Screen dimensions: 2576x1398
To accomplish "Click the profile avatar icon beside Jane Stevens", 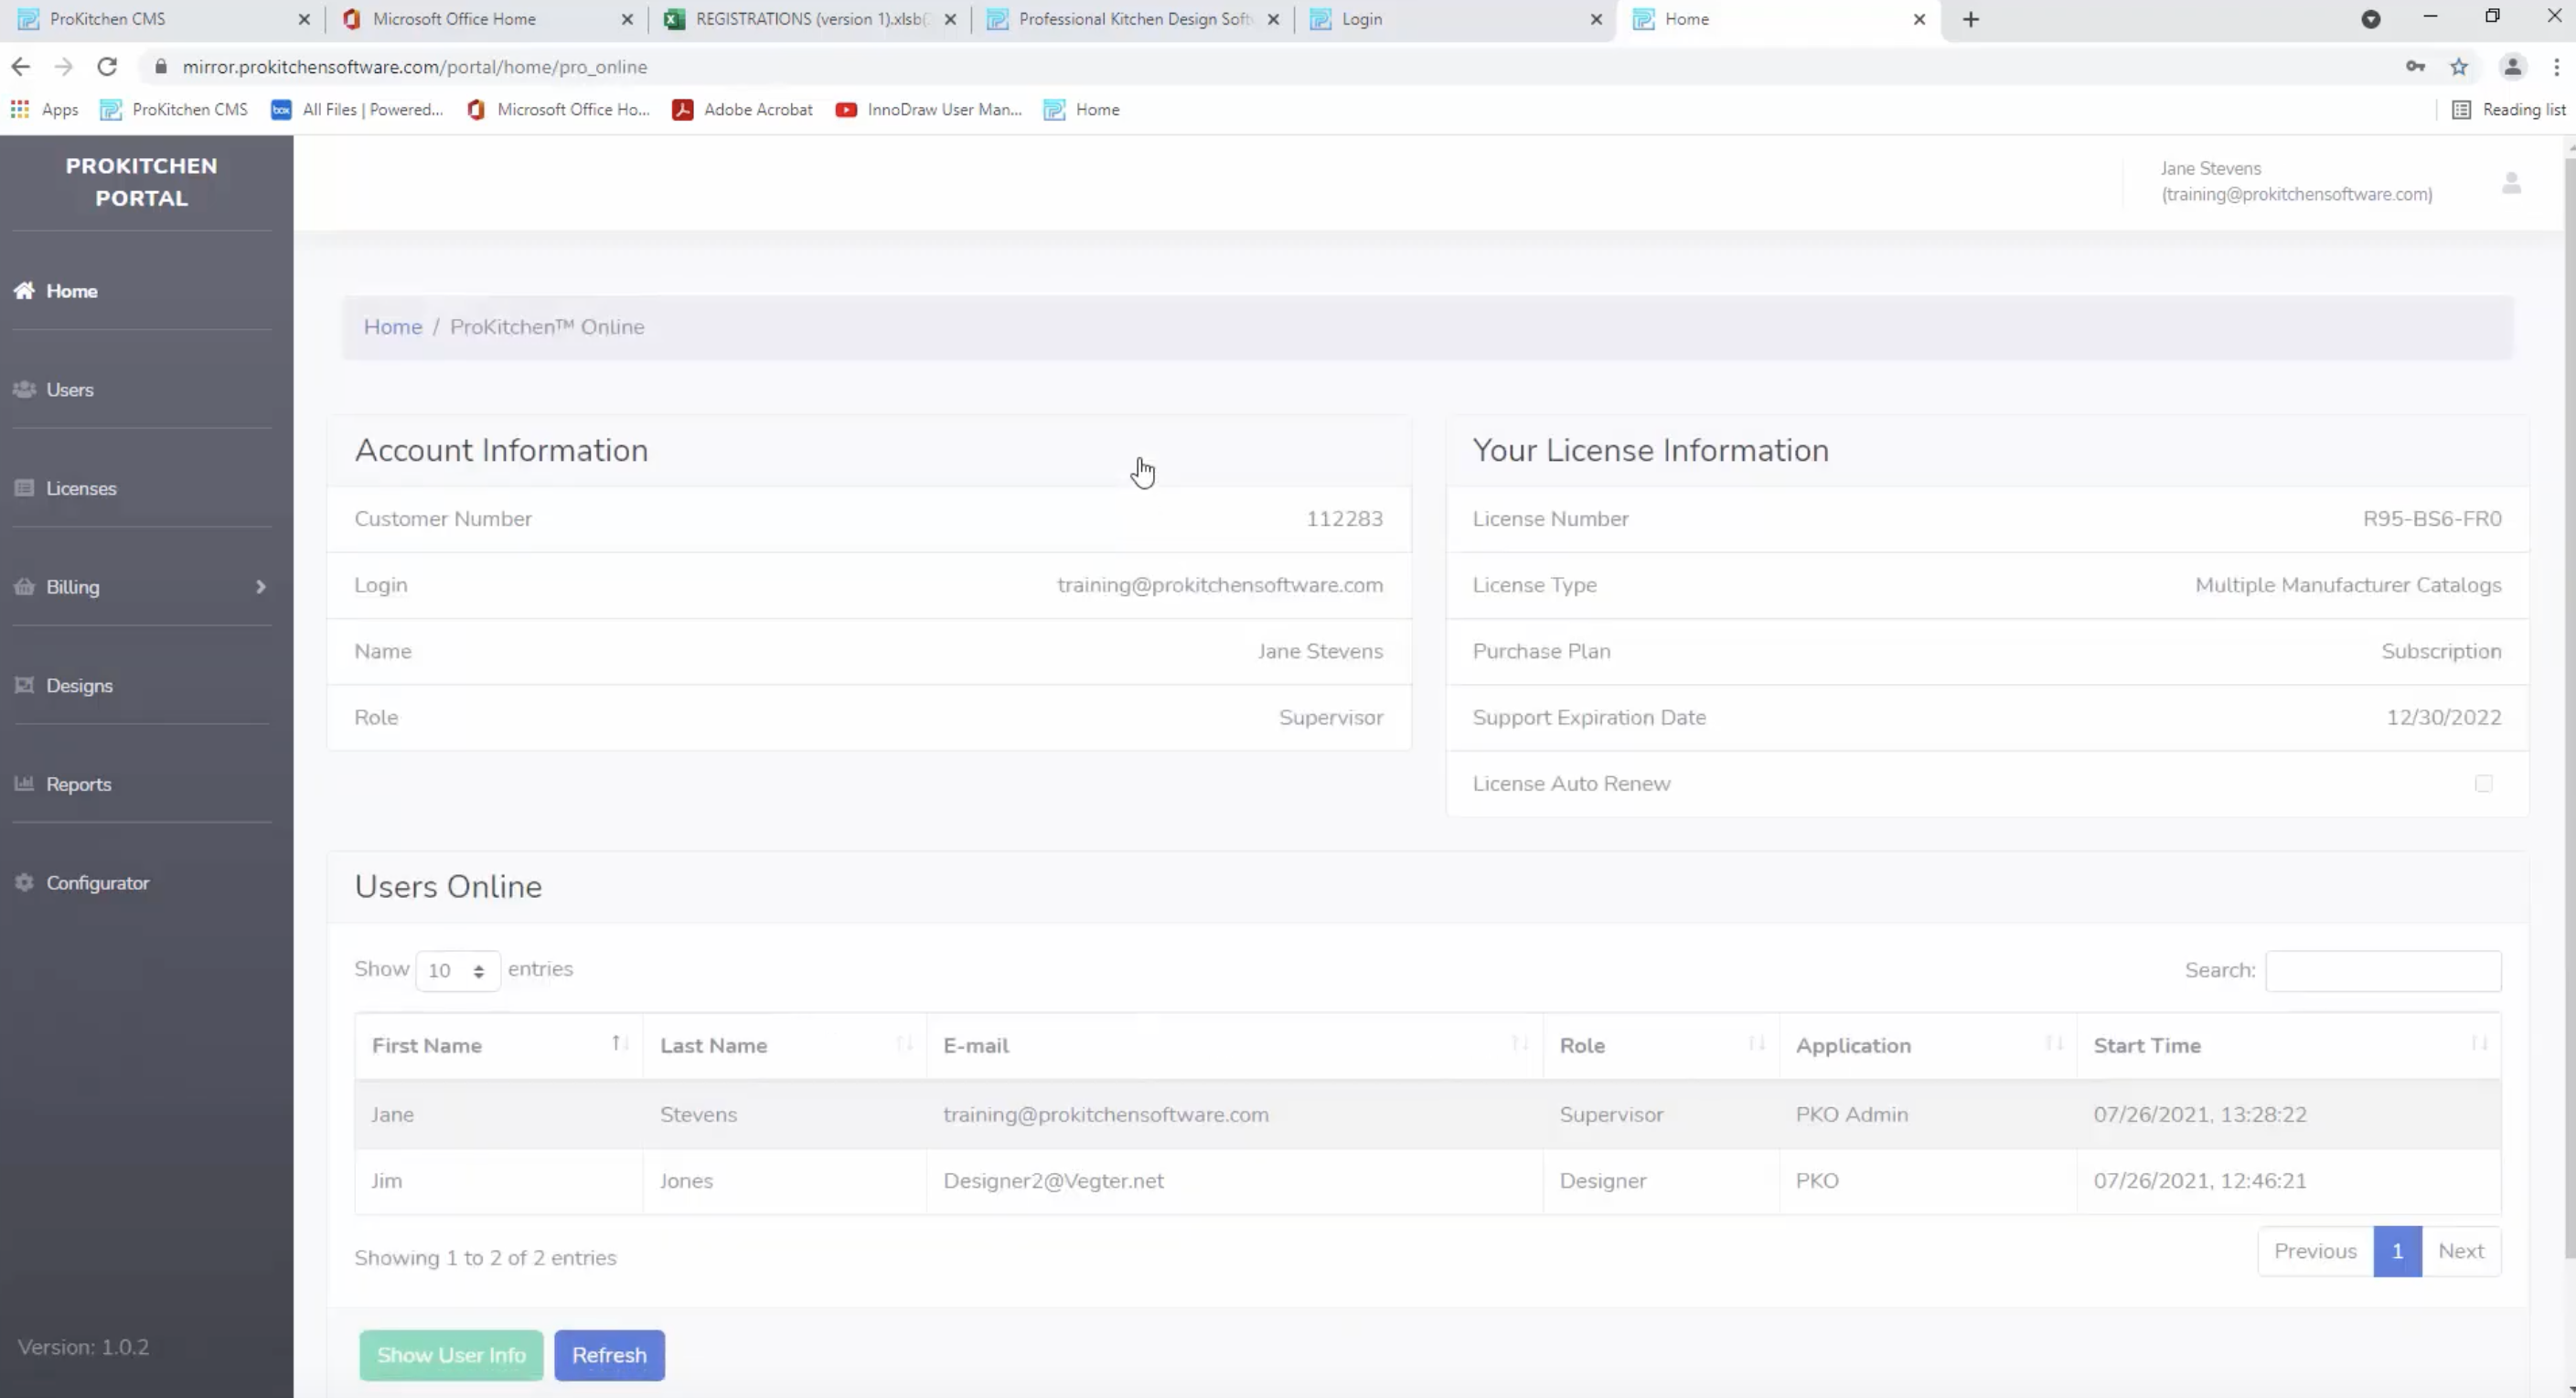I will point(2511,183).
